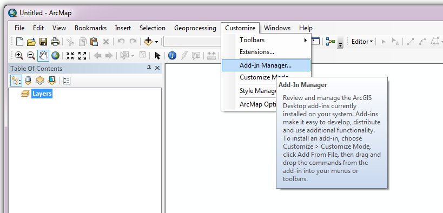
Task: Select the black arrow Select Elements tool
Action: (x=157, y=55)
